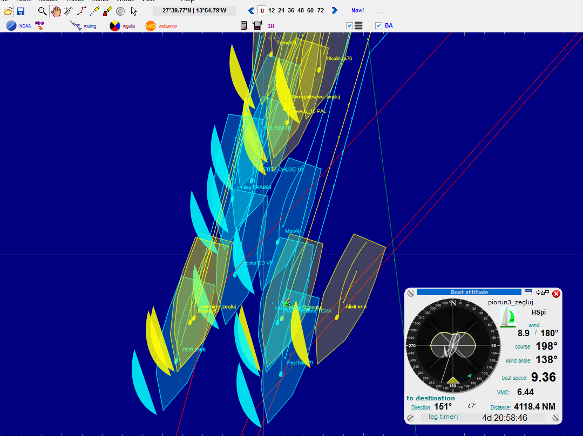
Task: Open the calculator icon
Action: (x=243, y=25)
